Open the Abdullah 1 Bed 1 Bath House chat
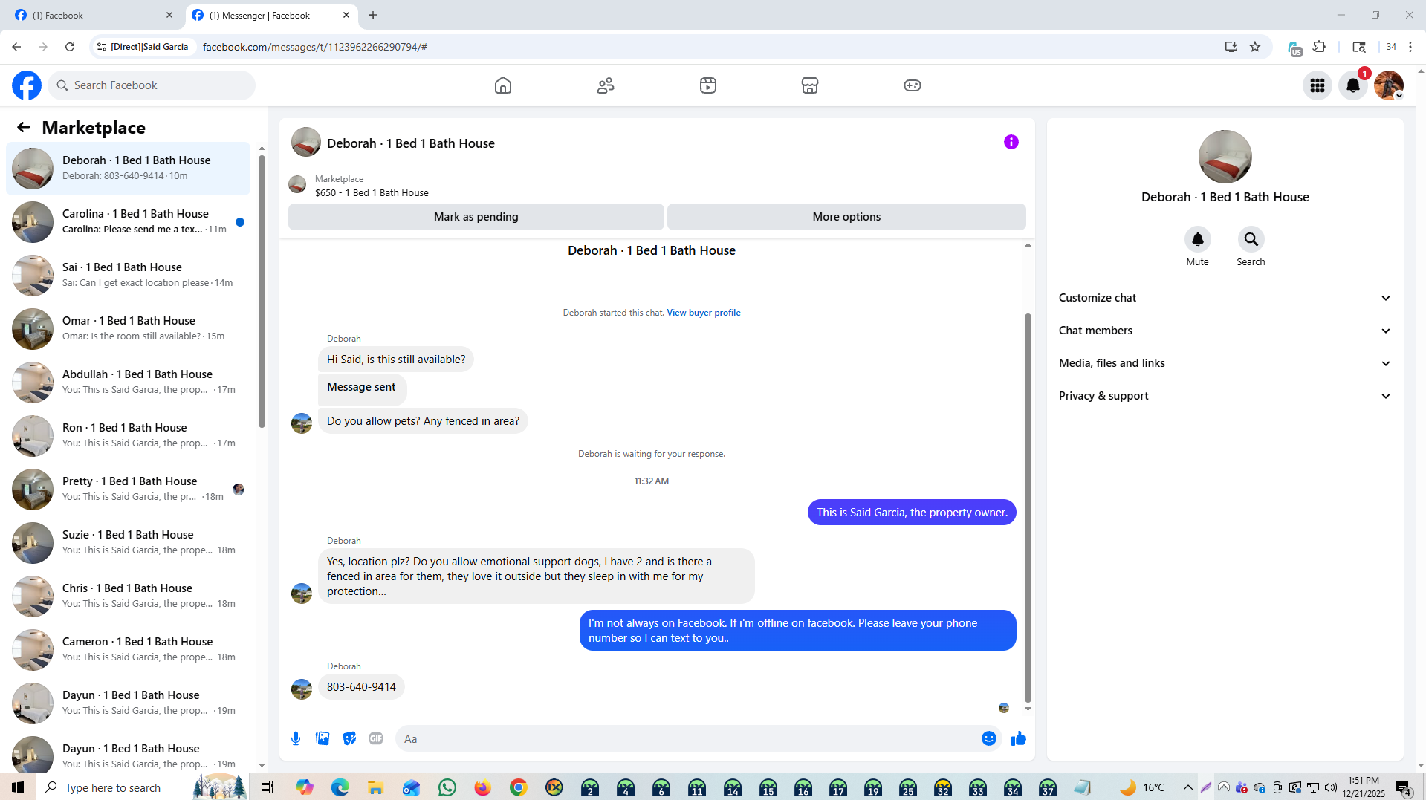This screenshot has height=800, width=1426. [129, 382]
